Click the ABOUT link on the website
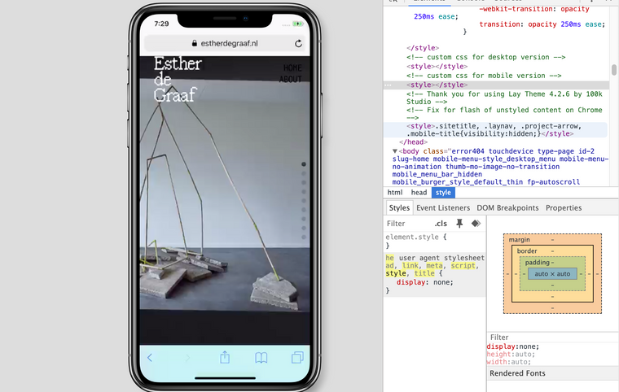The height and width of the screenshot is (392, 619). point(290,80)
